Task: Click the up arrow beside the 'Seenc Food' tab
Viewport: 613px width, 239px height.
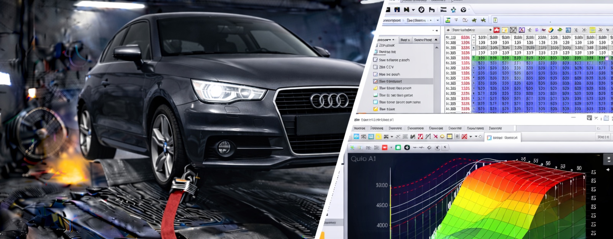Action: 436,40
